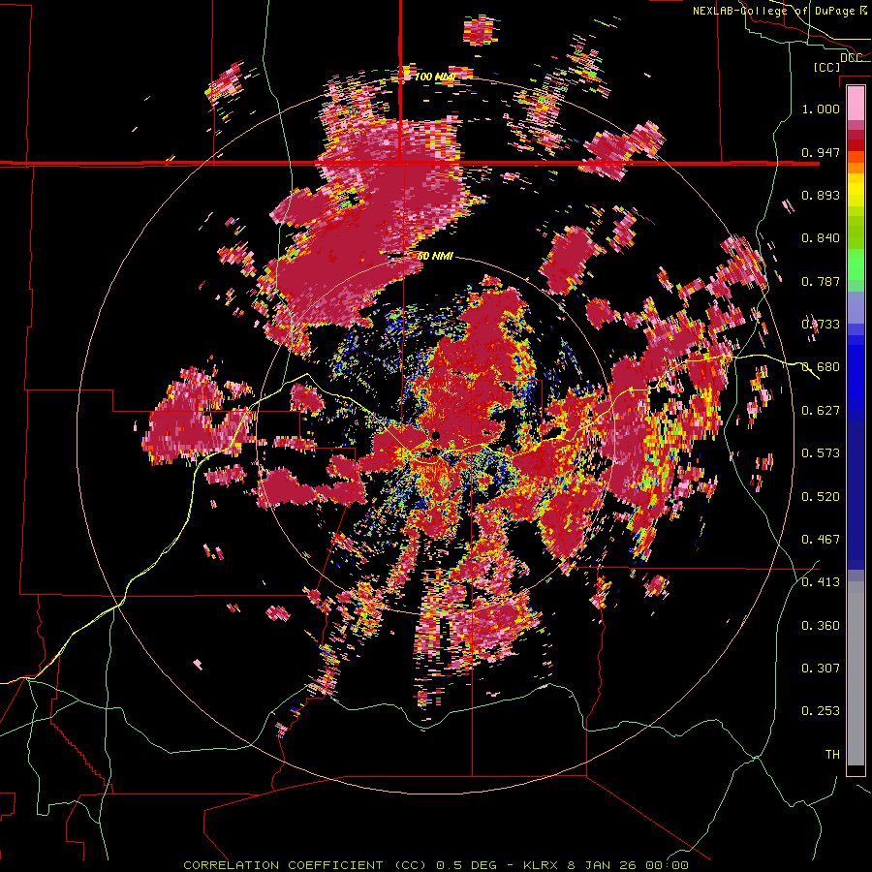
Task: Click the 1.000 value on the scale
Action: click(x=821, y=109)
